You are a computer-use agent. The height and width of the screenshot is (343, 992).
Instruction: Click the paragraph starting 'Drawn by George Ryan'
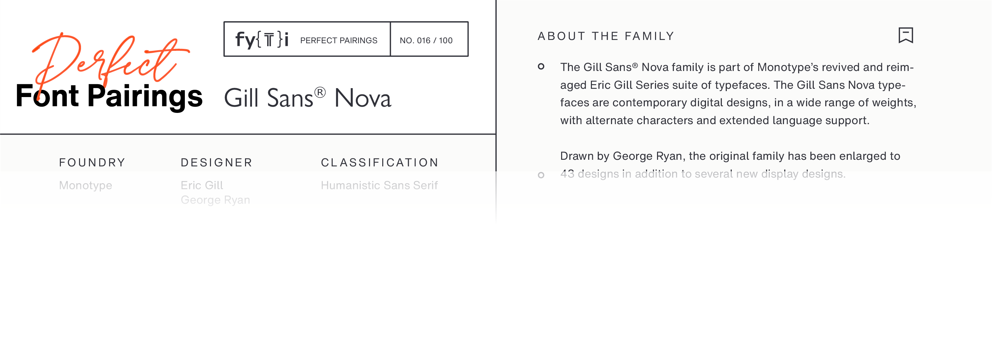[730, 165]
